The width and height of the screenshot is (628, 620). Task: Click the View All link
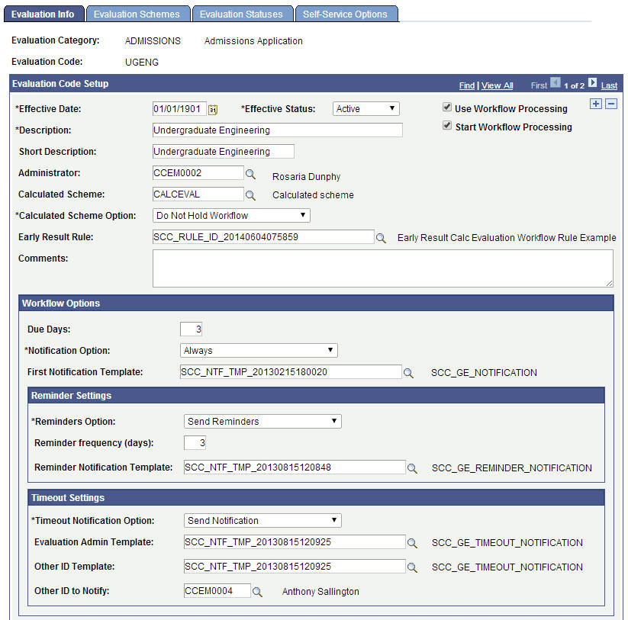pyautogui.click(x=497, y=85)
